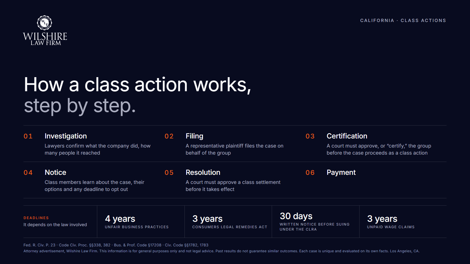Image resolution: width=470 pixels, height=264 pixels.
Task: Select step number 02
Action: 169,136
